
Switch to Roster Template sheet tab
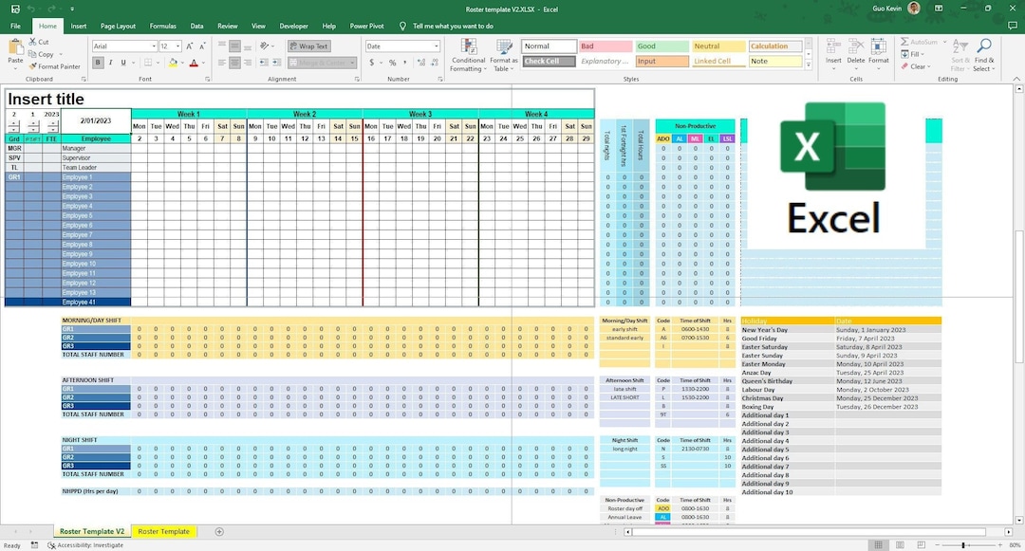pos(163,531)
